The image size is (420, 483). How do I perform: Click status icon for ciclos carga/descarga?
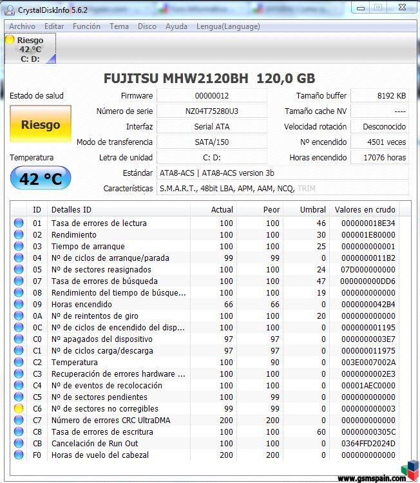[x=19, y=350]
